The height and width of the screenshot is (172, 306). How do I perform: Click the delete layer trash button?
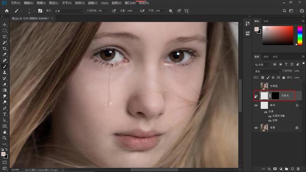click(298, 169)
